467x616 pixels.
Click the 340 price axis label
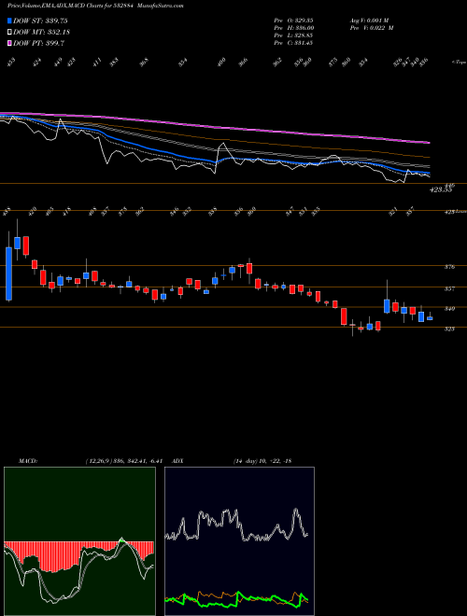[449, 308]
